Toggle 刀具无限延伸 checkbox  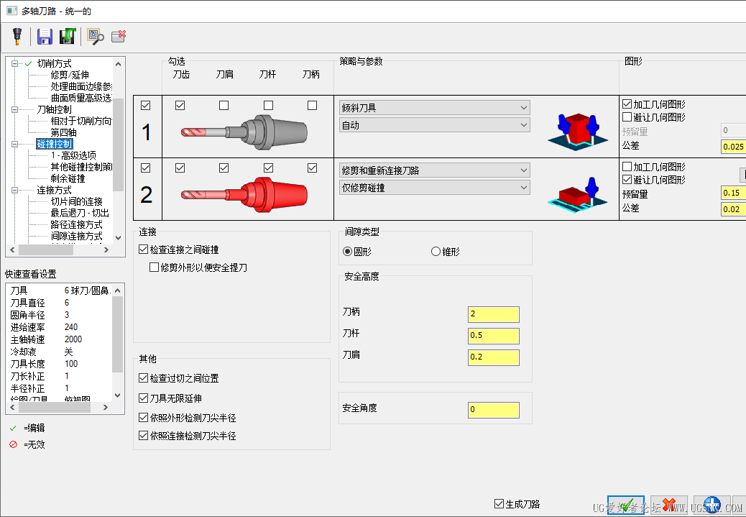tap(143, 398)
